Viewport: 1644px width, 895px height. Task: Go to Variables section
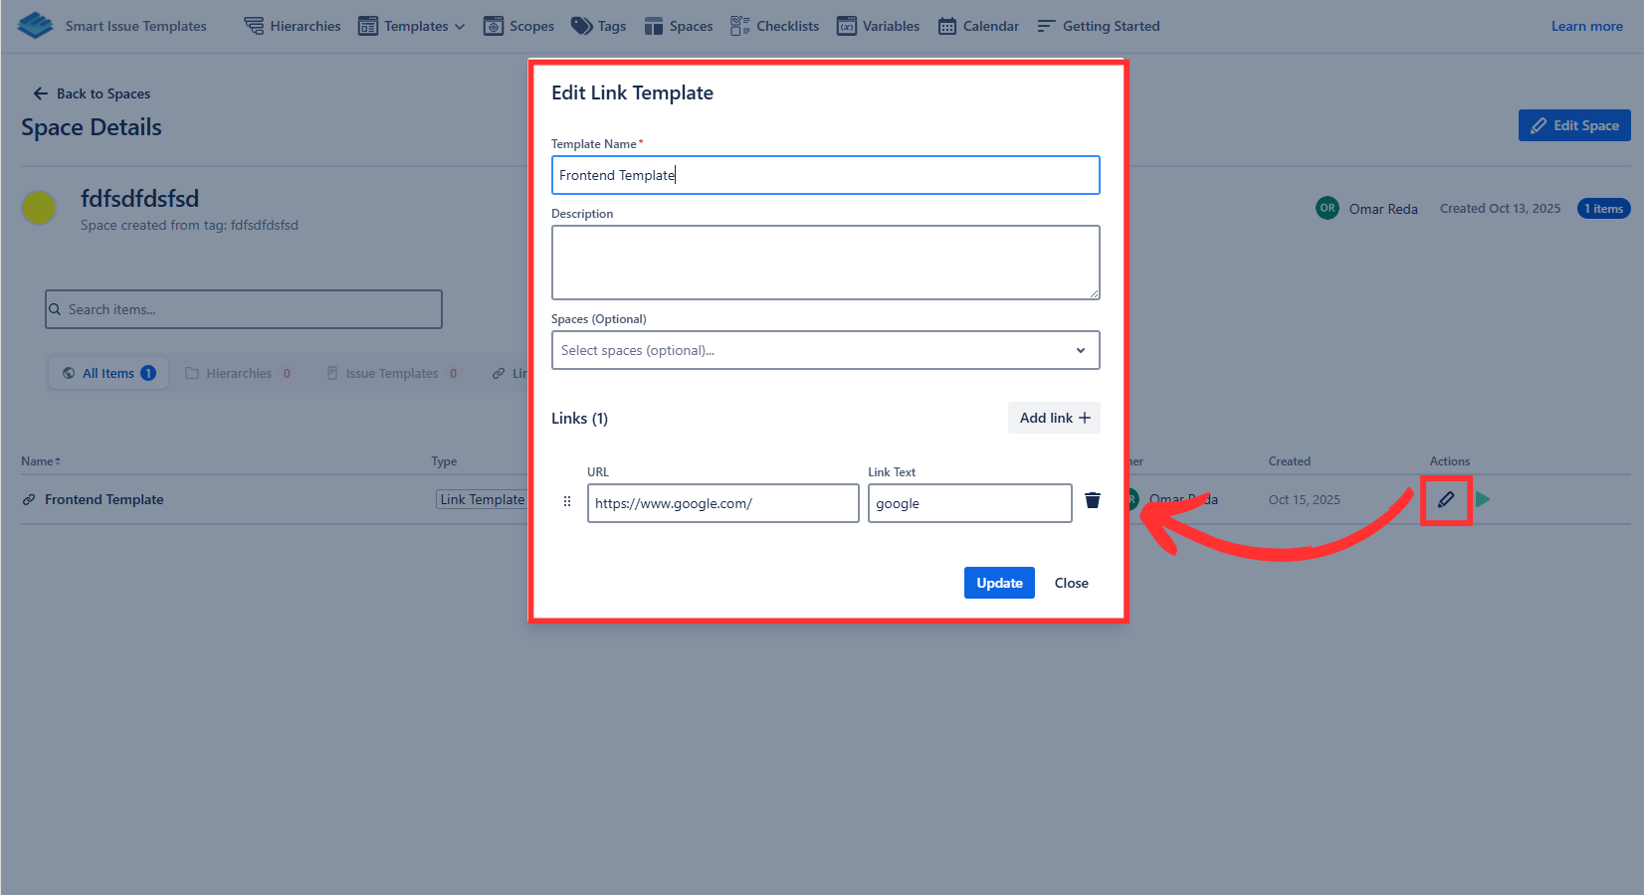878,26
